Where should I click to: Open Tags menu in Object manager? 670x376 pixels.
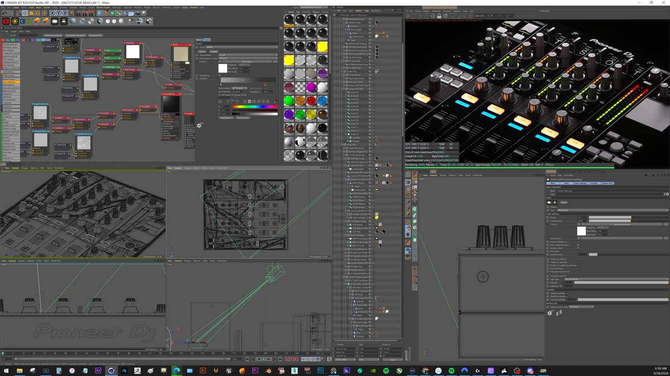[367, 11]
